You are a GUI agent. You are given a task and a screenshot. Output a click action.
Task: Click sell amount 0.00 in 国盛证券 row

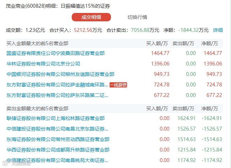coord(191,53)
